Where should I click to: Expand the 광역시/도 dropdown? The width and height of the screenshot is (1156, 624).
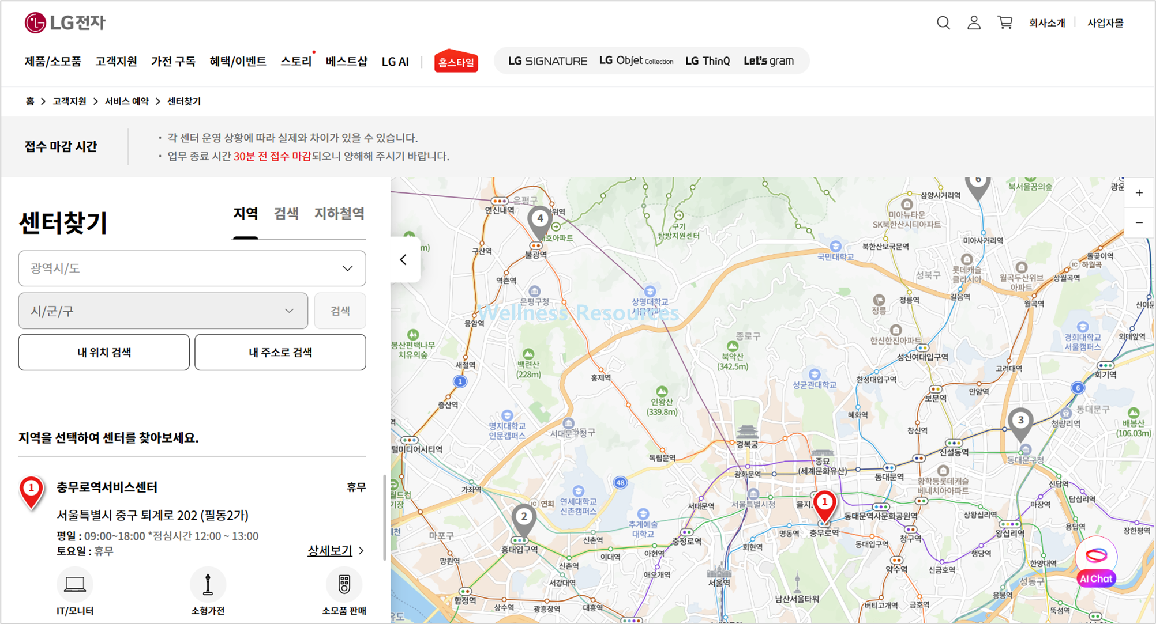(x=192, y=268)
